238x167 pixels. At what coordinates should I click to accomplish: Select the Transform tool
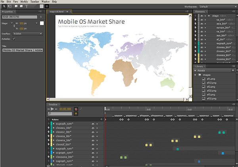click(x=9, y=6)
